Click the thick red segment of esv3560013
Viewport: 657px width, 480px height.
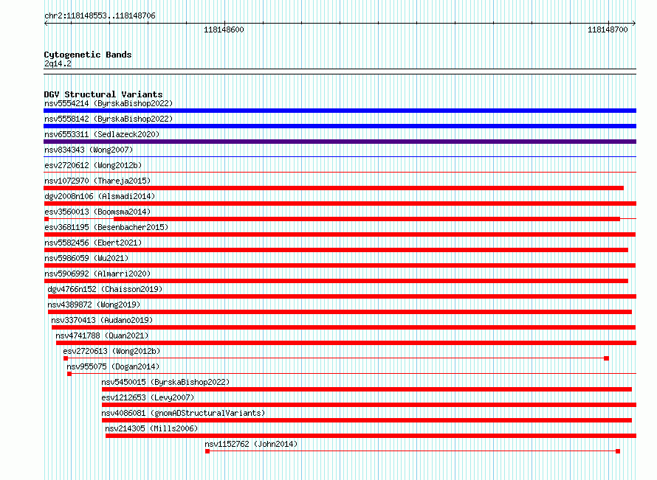tap(367, 219)
